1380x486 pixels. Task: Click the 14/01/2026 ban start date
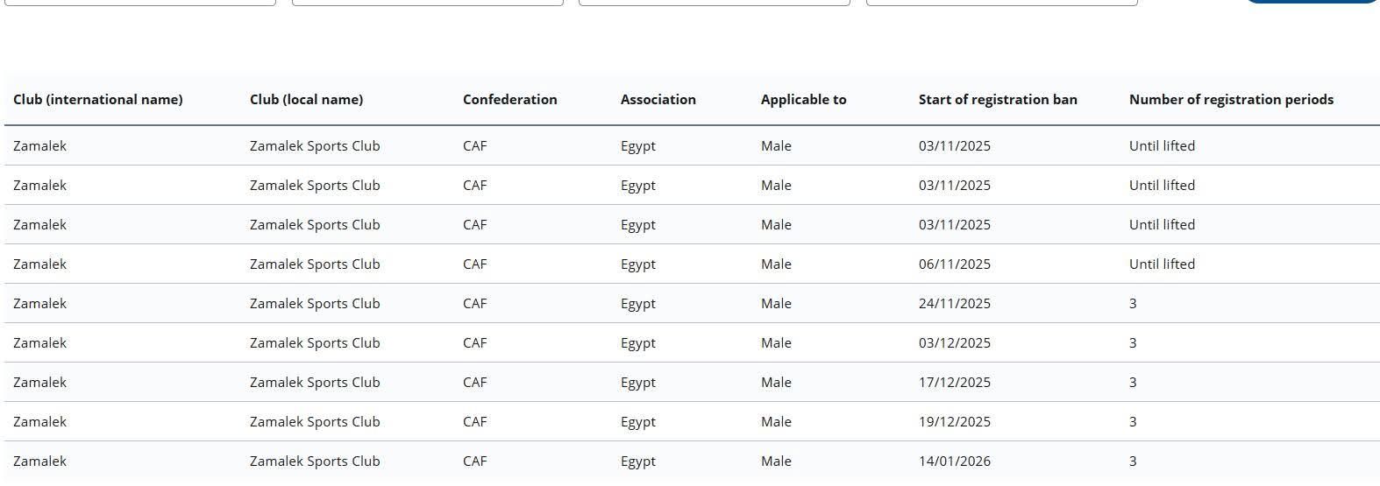[954, 461]
